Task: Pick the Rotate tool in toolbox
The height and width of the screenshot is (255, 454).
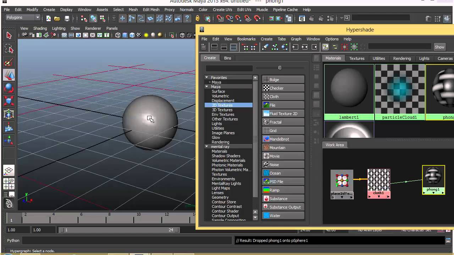Action: point(9,88)
